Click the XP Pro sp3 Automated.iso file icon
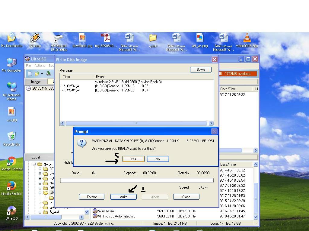The width and height of the screenshot is (309, 231). (x=95, y=216)
